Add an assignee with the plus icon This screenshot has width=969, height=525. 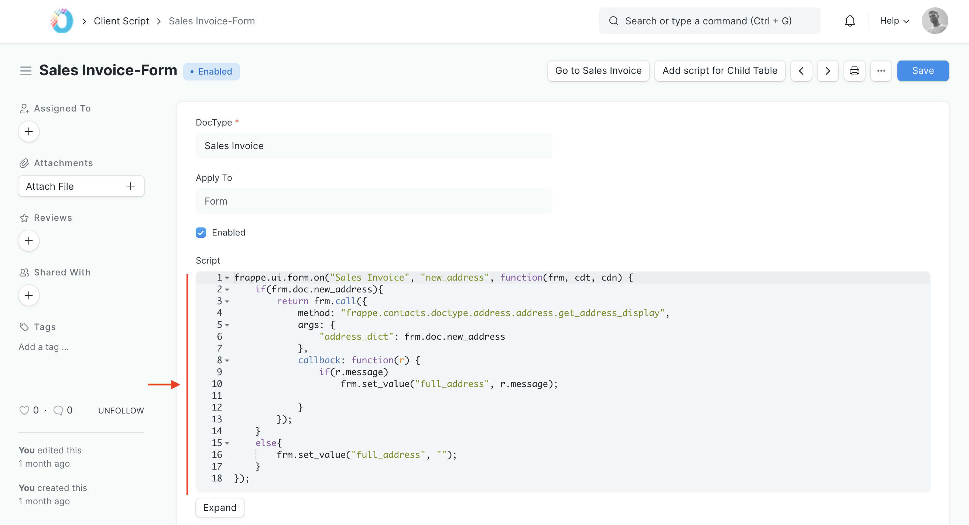(28, 131)
